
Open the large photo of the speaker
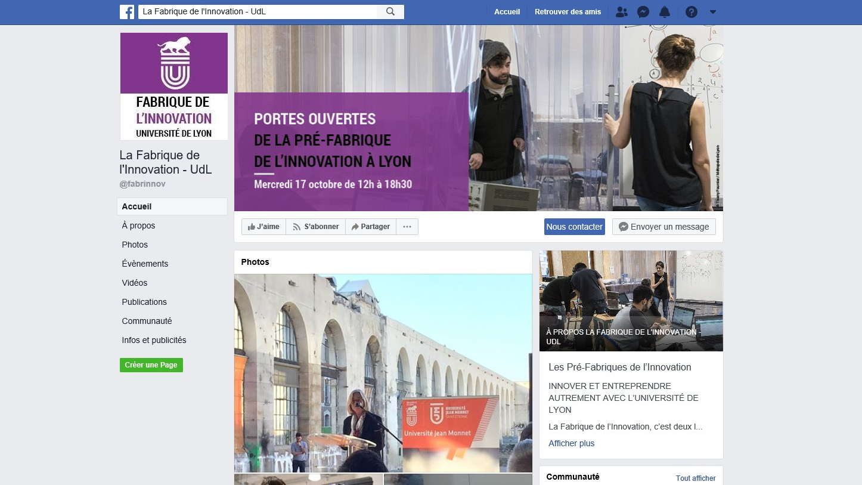pyautogui.click(x=383, y=373)
